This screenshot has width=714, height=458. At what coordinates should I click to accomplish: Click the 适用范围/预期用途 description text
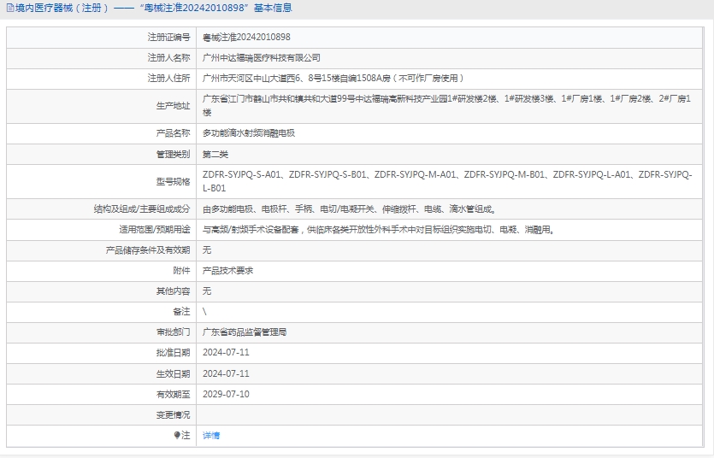(379, 230)
